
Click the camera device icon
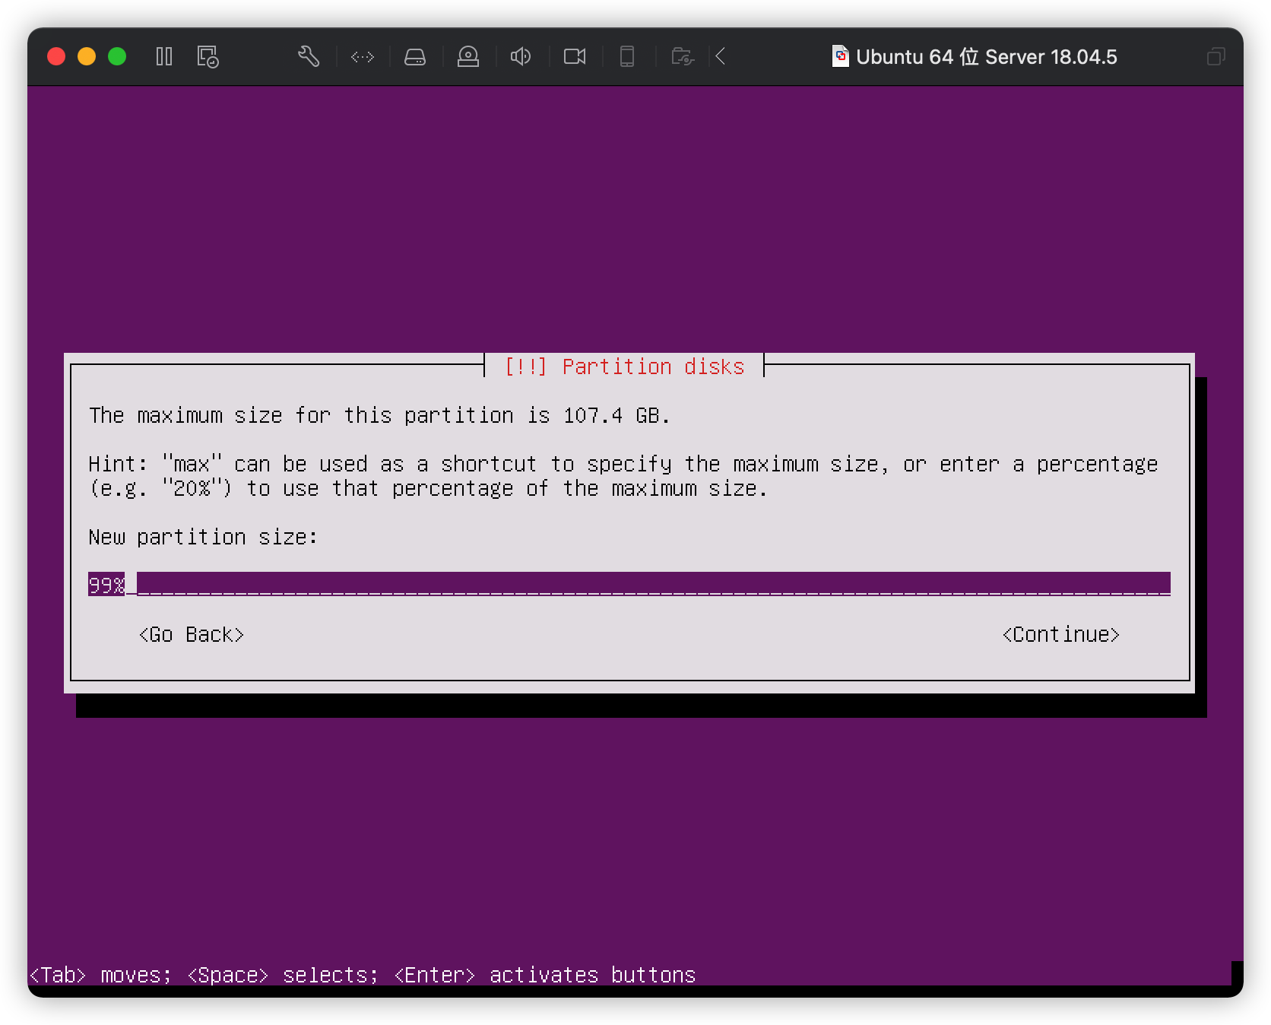[575, 56]
